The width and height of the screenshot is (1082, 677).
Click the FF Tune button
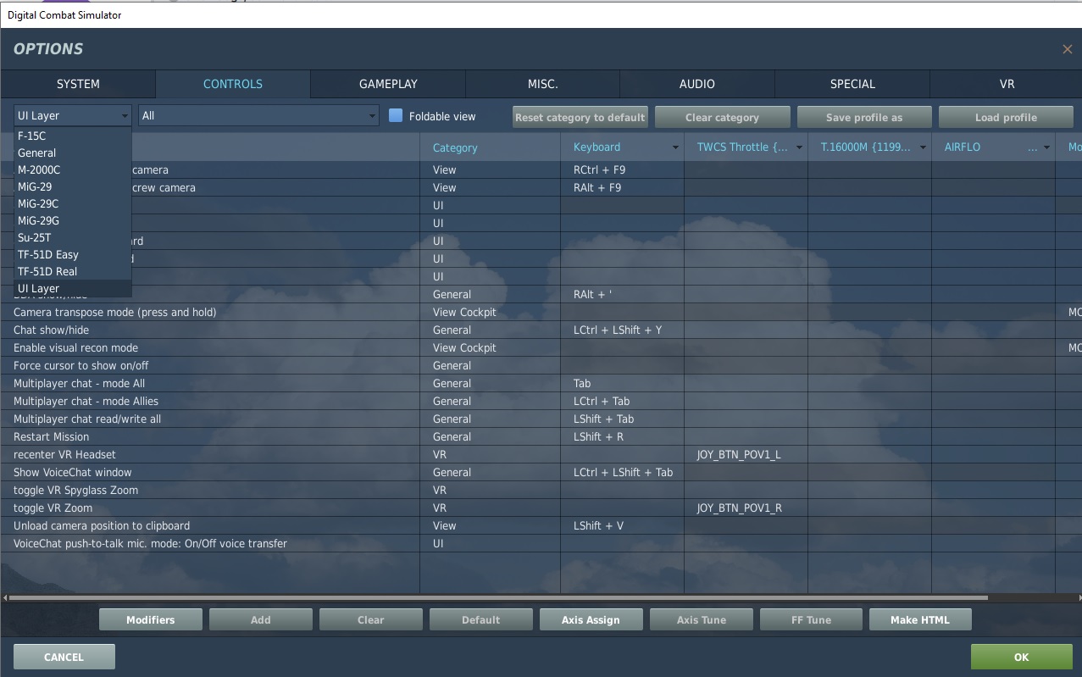click(x=811, y=619)
